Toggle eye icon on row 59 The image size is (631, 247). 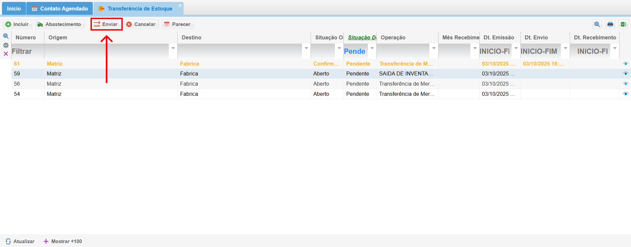pyautogui.click(x=625, y=74)
